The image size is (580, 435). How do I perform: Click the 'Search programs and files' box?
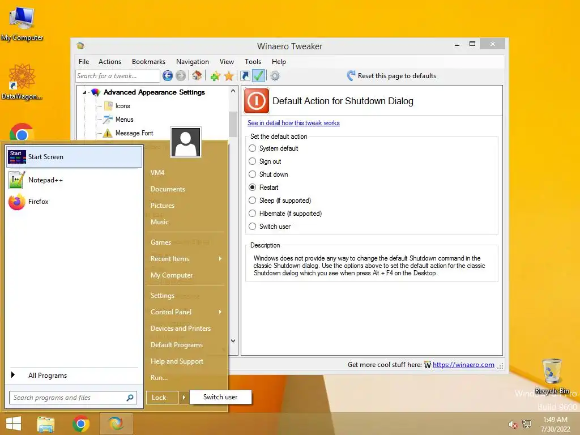click(73, 398)
